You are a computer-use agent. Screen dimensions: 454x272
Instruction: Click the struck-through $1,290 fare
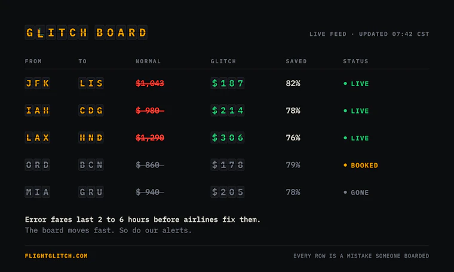(x=150, y=137)
